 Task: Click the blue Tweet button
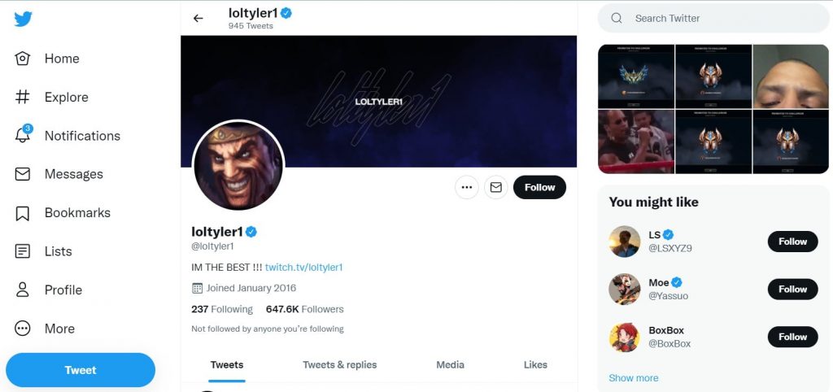[80, 370]
